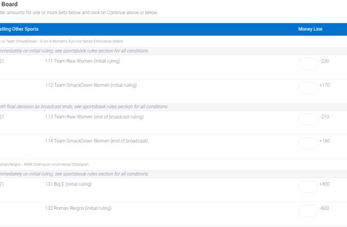The image size is (347, 227).
Task: Select the +170 money line odds
Action: (324, 85)
